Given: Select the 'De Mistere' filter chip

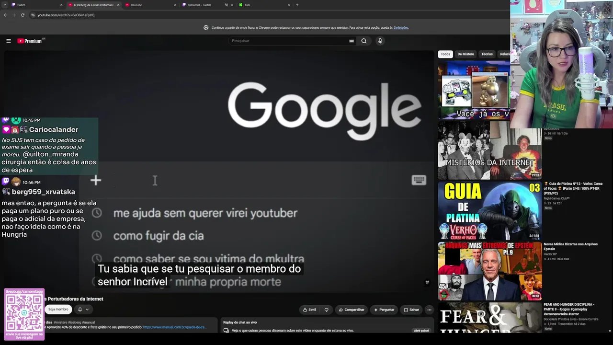Looking at the screenshot, I should [465, 54].
